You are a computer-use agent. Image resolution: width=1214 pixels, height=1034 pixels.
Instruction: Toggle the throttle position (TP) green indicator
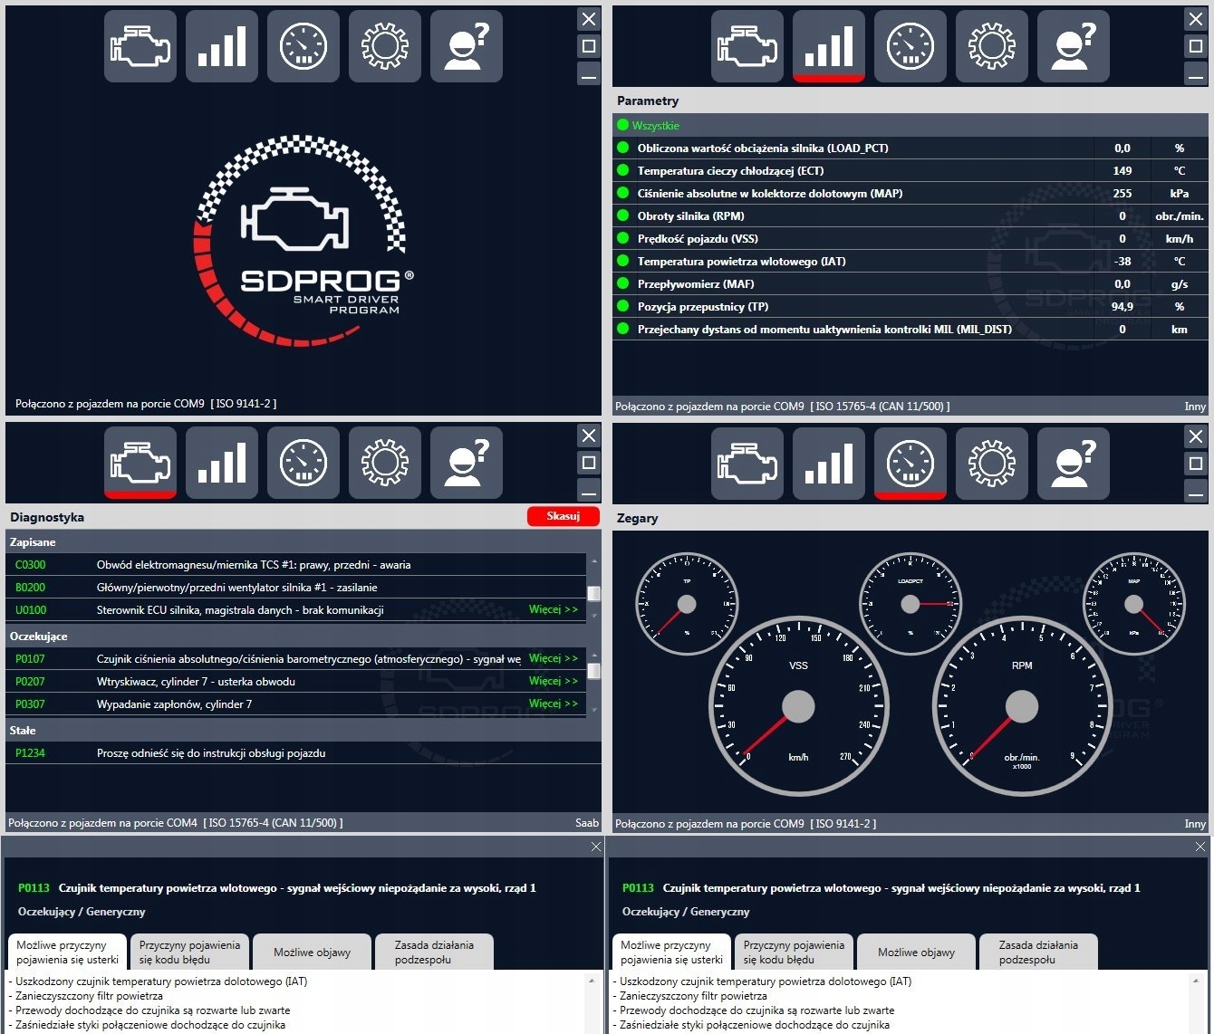622,306
